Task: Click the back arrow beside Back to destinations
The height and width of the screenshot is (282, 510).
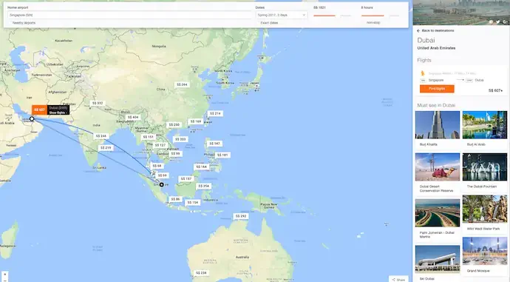Action: [418, 30]
